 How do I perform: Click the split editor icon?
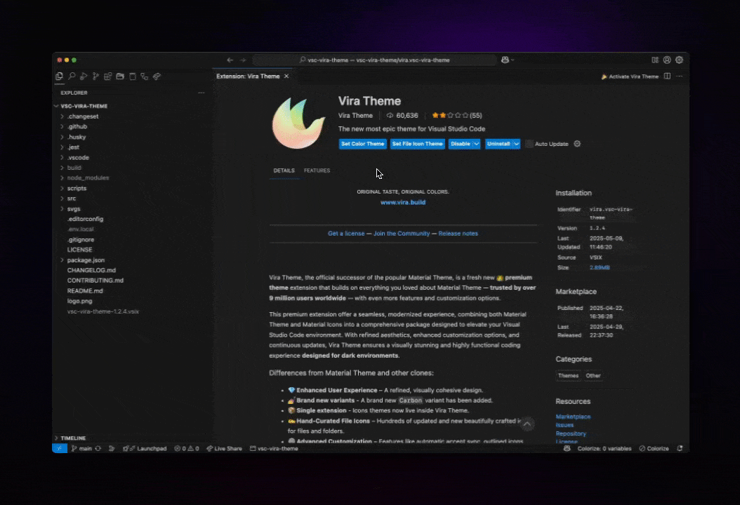point(667,76)
